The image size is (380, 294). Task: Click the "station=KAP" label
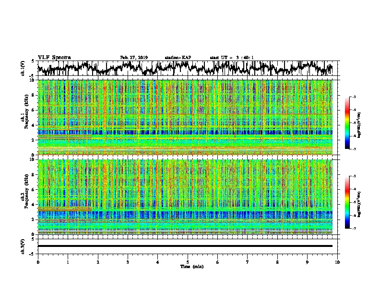(178, 58)
